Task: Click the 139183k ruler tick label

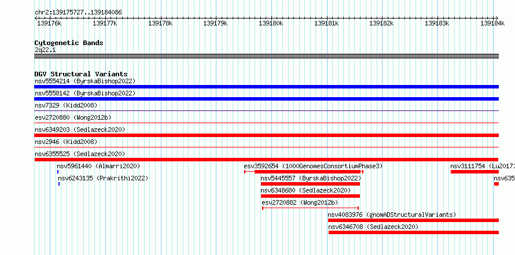Action: pyautogui.click(x=437, y=23)
